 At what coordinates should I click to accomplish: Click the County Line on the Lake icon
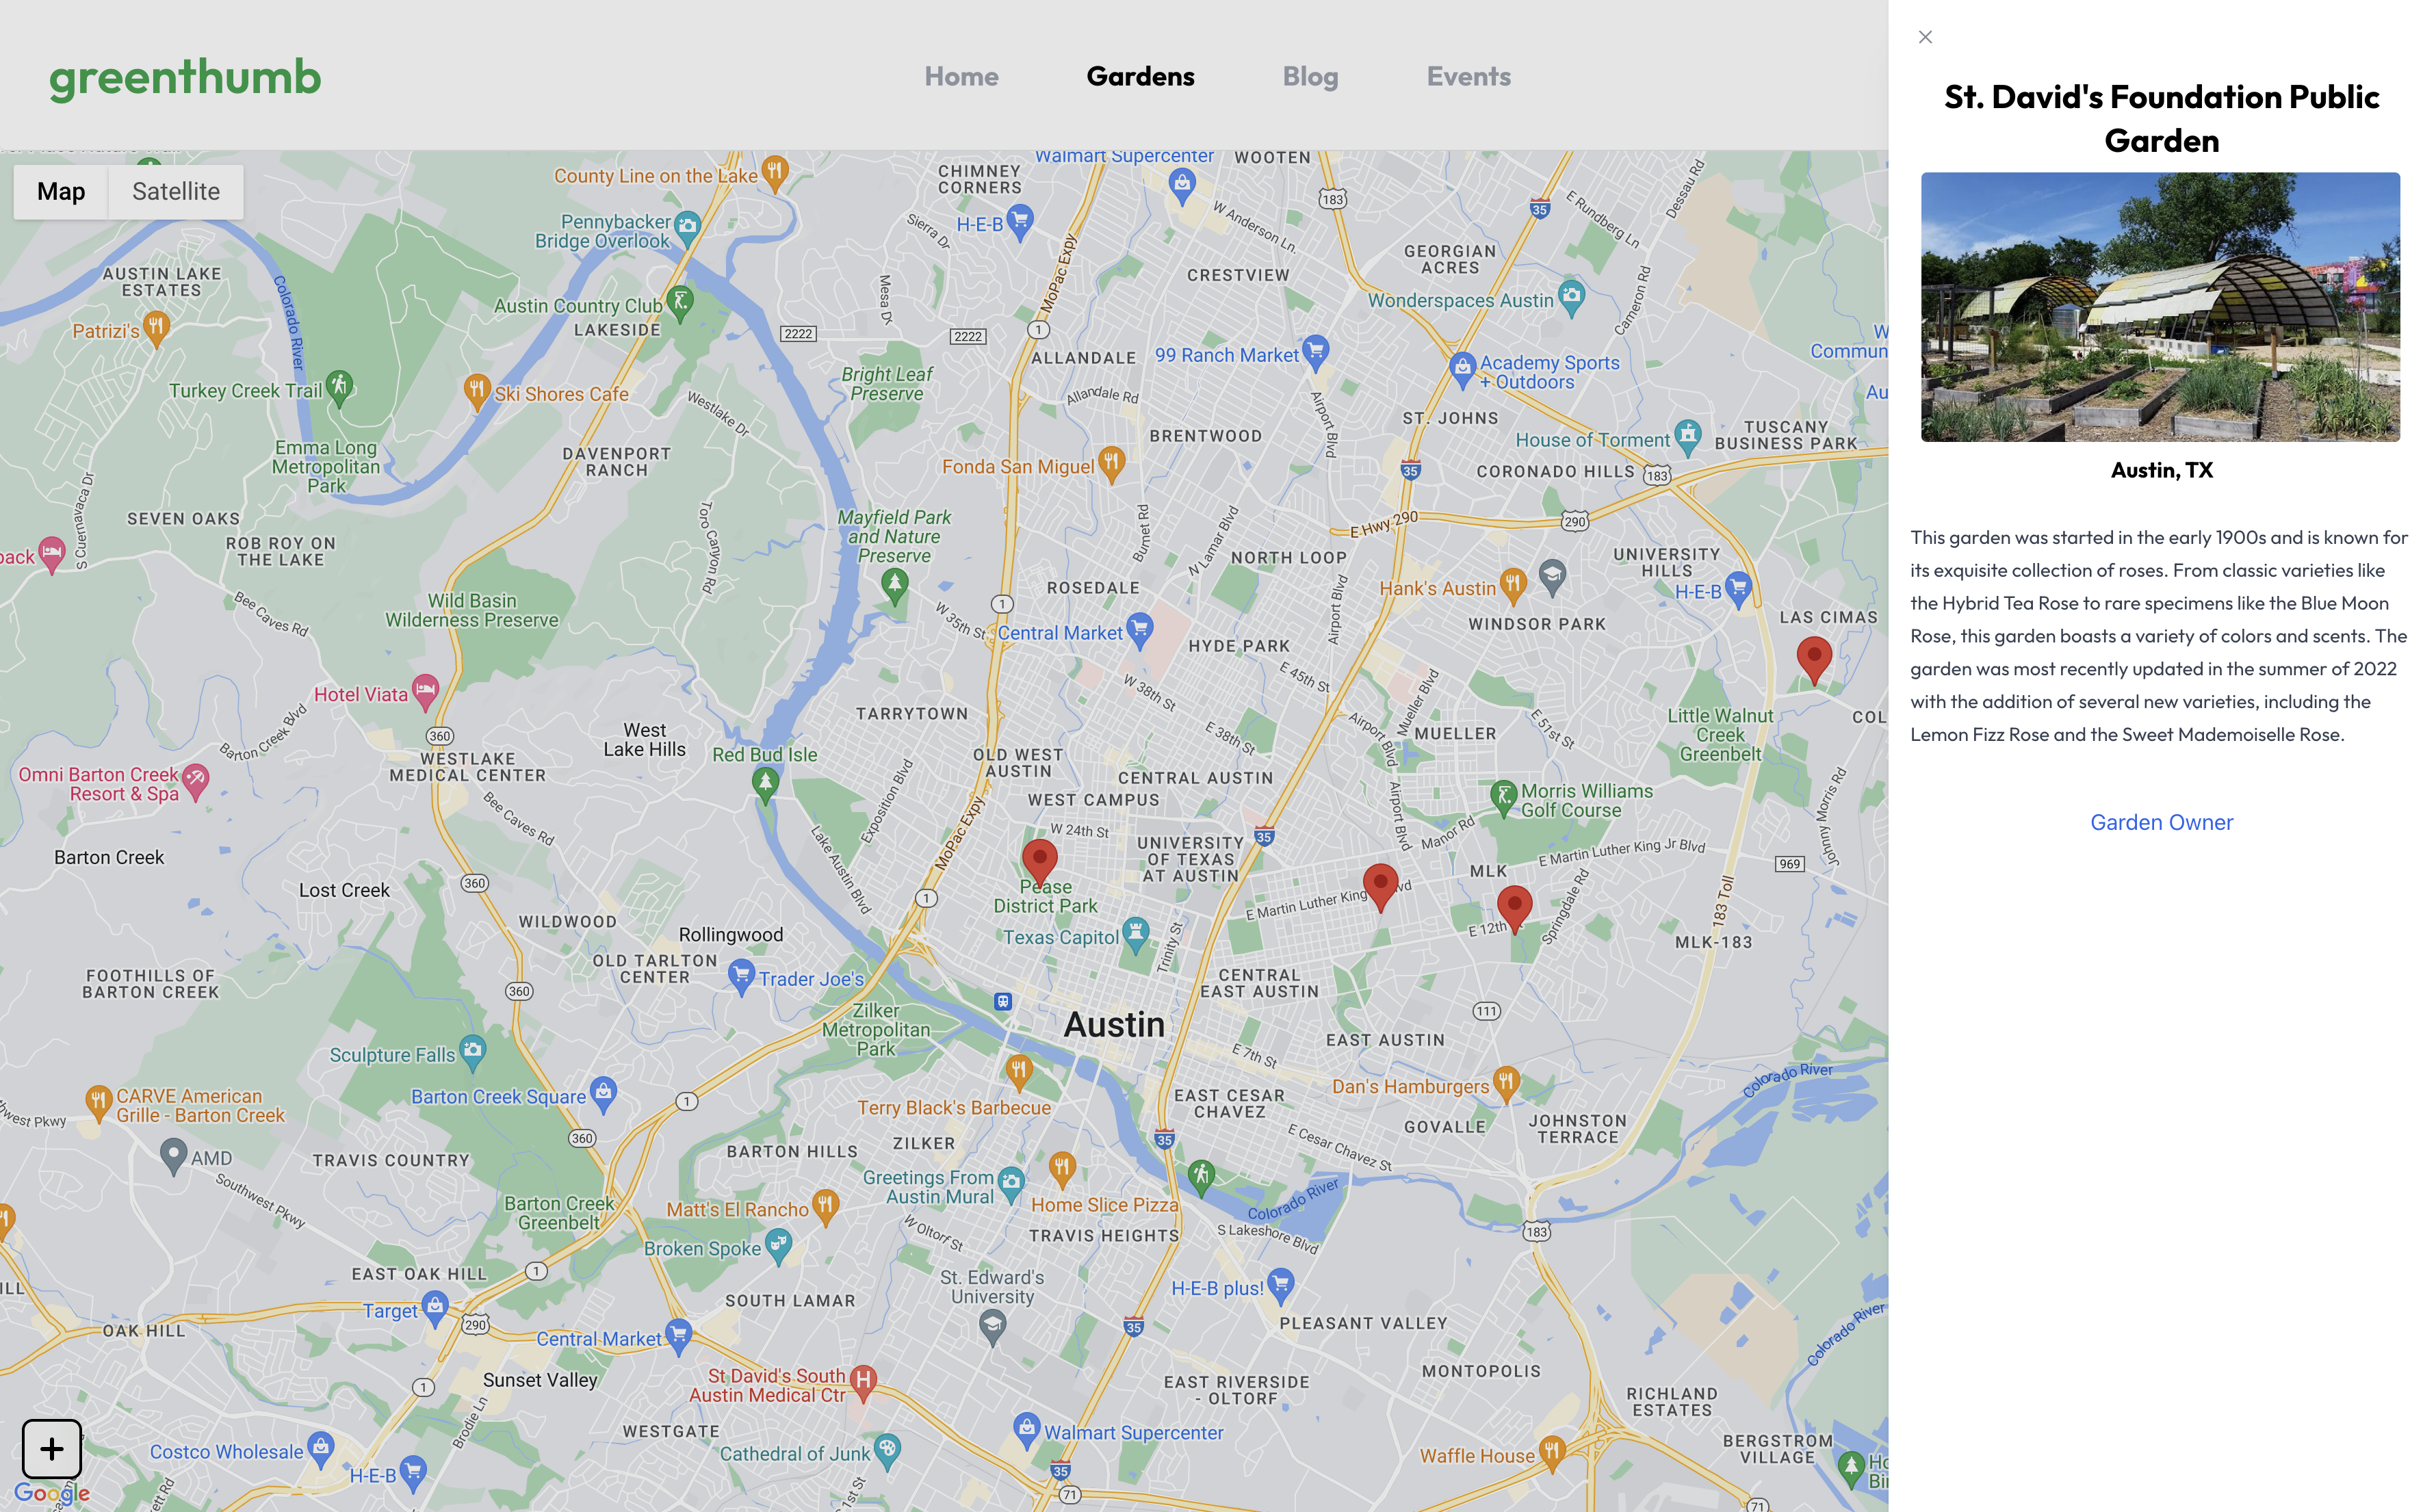[775, 173]
